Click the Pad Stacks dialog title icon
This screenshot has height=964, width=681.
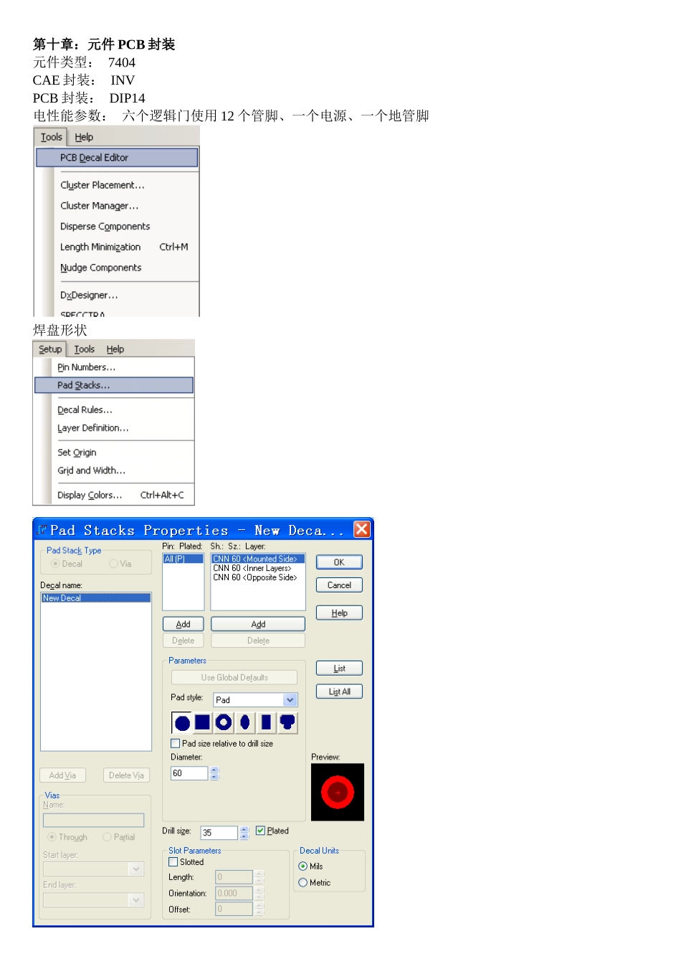42,530
